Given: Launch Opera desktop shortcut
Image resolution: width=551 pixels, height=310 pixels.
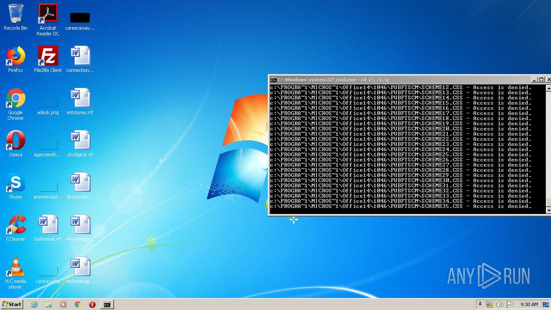Looking at the screenshot, I should click(x=15, y=144).
